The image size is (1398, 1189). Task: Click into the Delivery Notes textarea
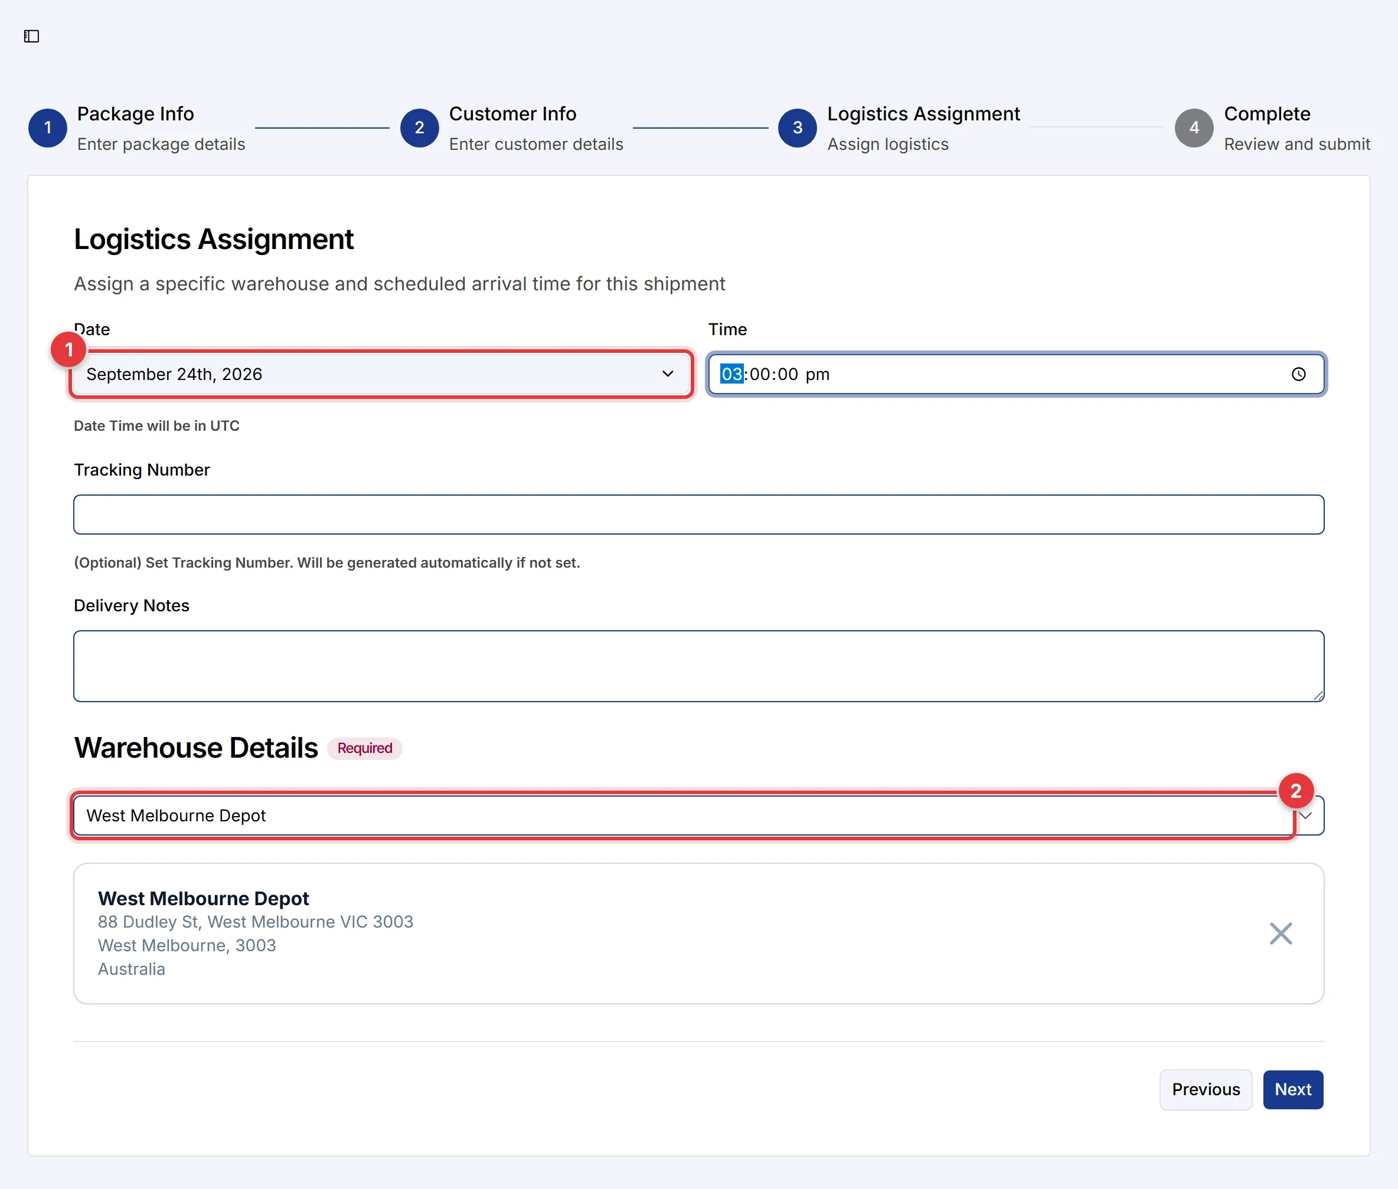tap(698, 666)
